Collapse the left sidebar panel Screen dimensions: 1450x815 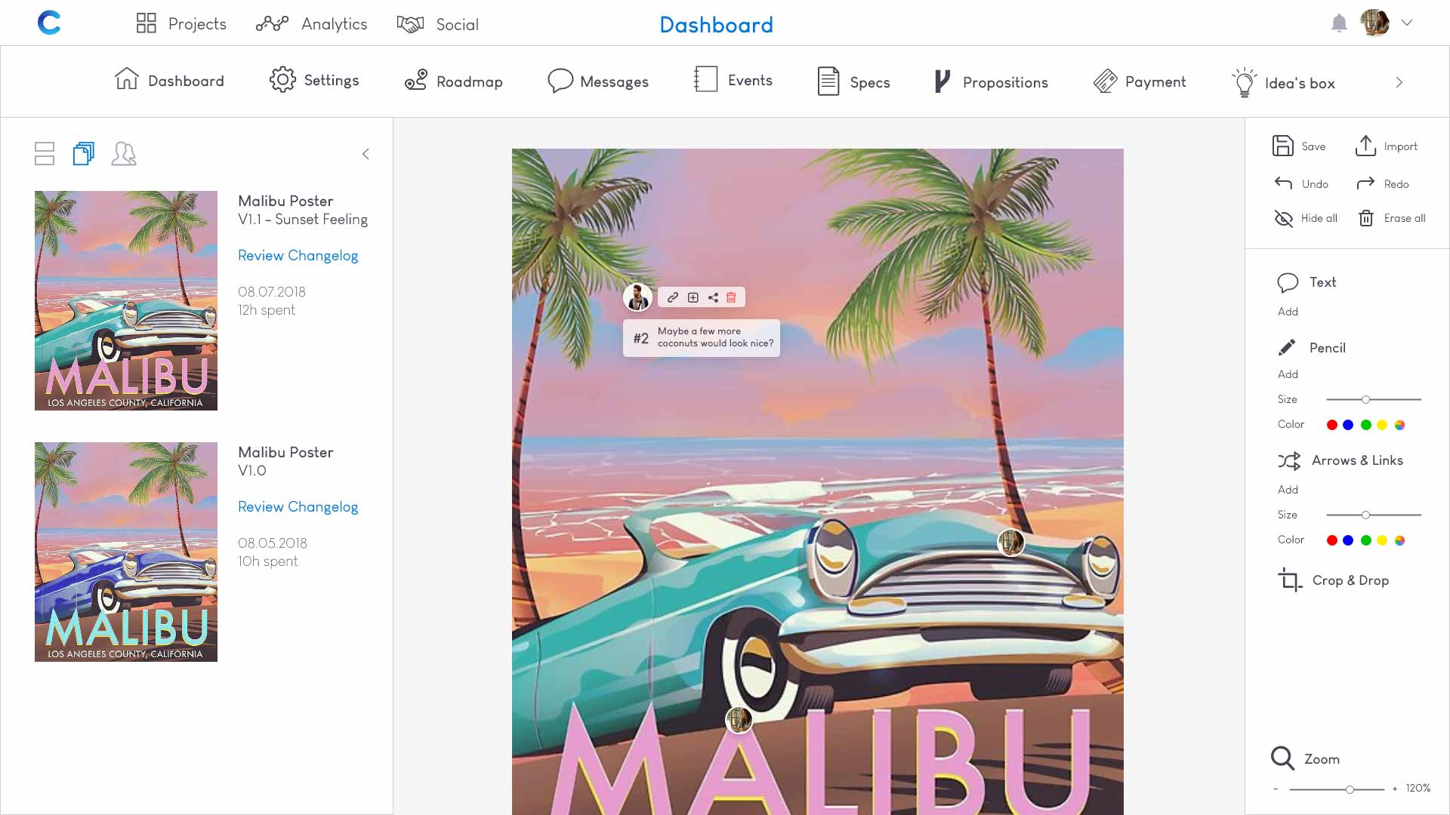[x=366, y=154]
